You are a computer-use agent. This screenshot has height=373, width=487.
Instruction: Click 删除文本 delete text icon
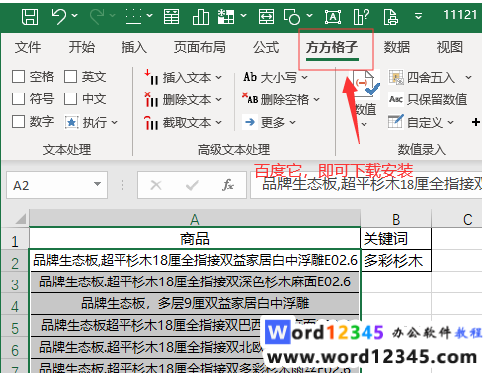151,99
